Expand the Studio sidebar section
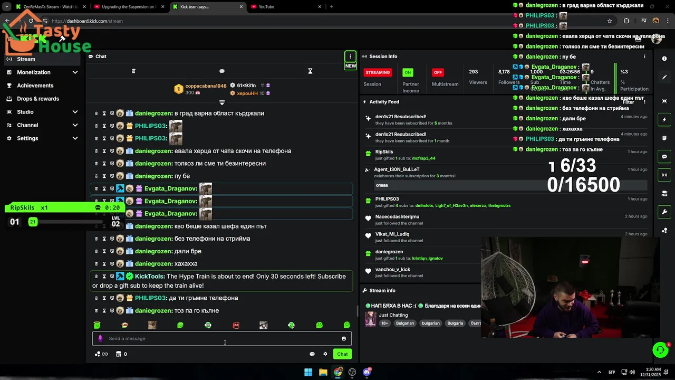This screenshot has height=380, width=675. (x=75, y=112)
